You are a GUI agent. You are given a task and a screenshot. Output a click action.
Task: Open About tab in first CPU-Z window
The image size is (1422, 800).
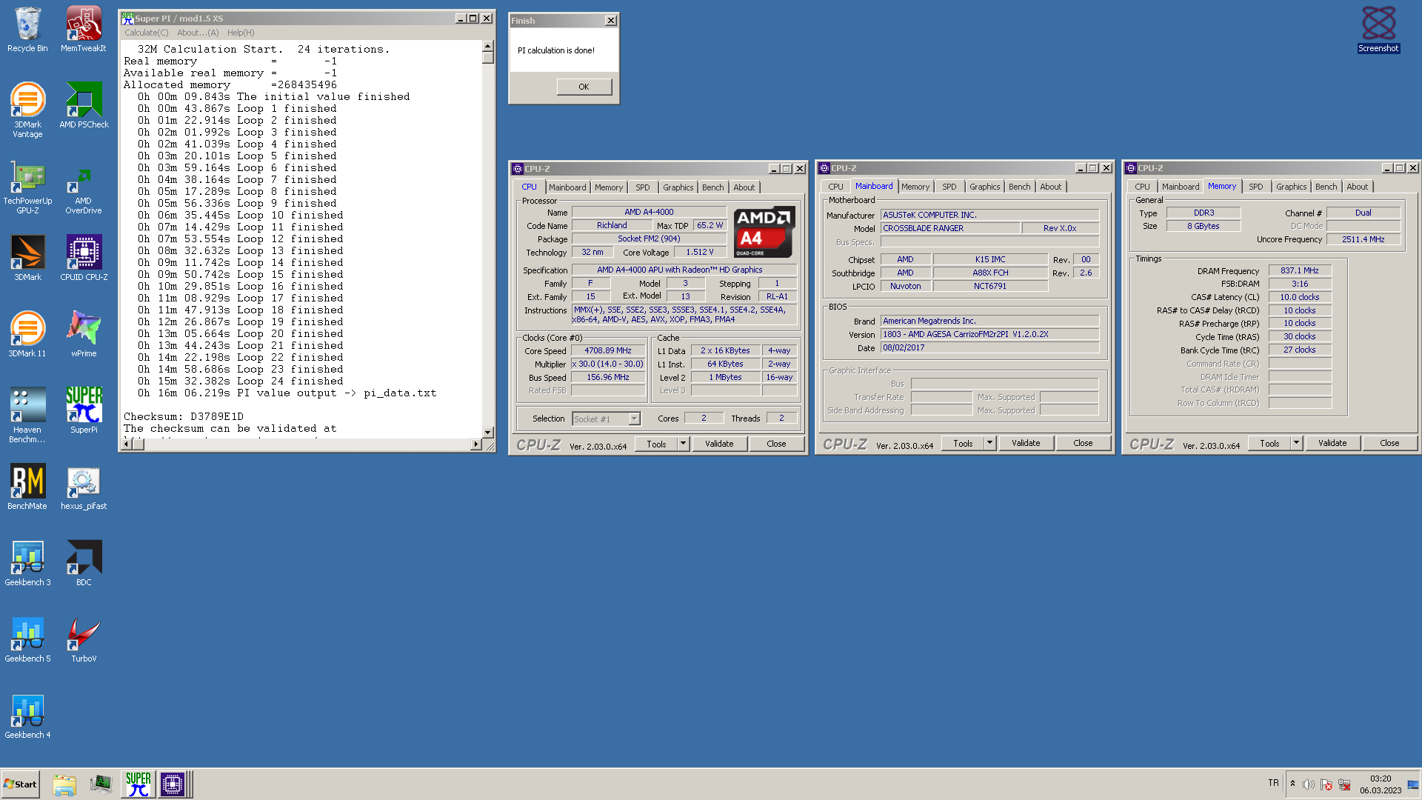[x=744, y=187]
